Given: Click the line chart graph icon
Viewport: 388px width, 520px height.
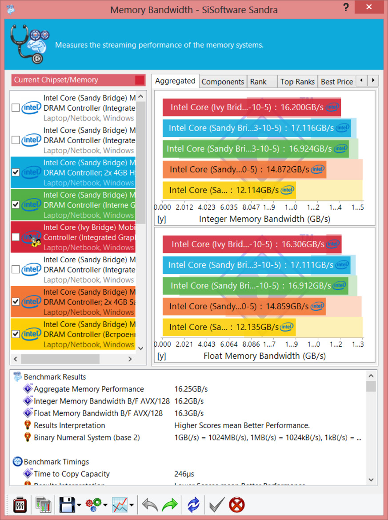Looking at the screenshot, I should tap(120, 505).
